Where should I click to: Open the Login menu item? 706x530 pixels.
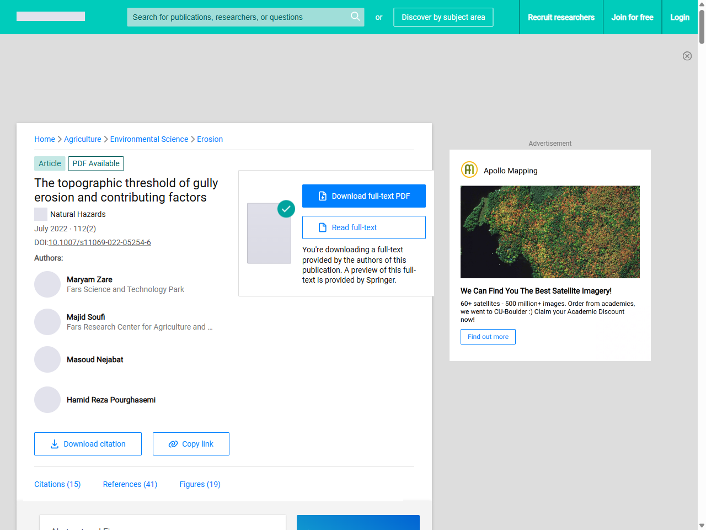click(680, 17)
